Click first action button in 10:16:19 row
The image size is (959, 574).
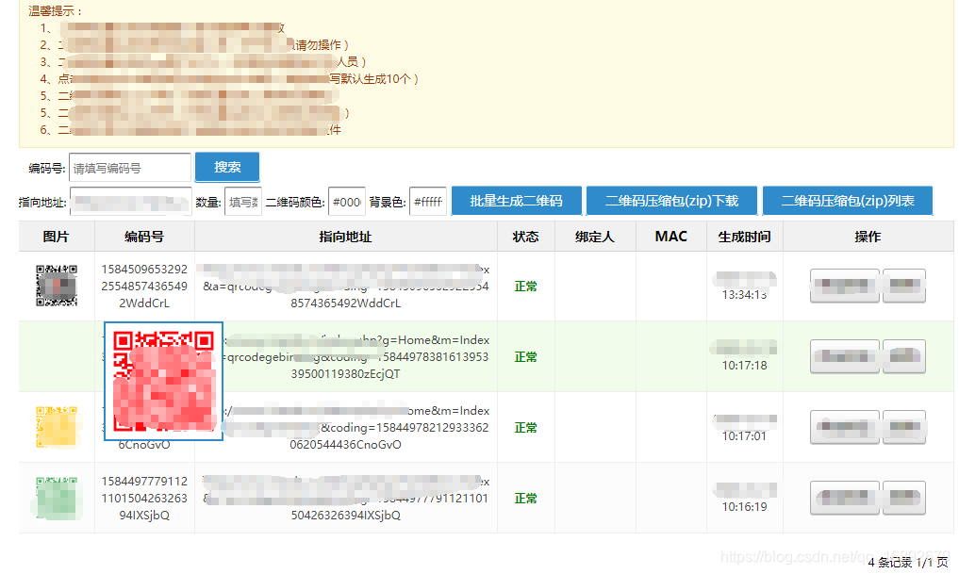pyautogui.click(x=845, y=498)
